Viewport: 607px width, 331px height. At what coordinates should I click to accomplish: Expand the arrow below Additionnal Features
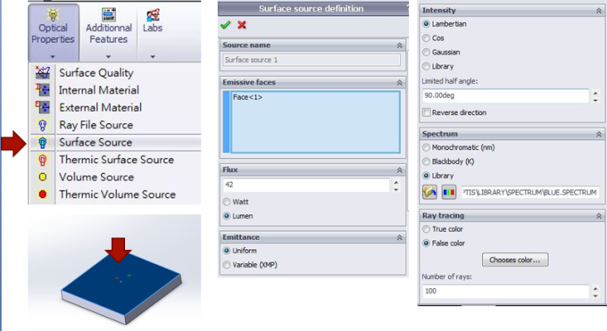pyautogui.click(x=108, y=57)
